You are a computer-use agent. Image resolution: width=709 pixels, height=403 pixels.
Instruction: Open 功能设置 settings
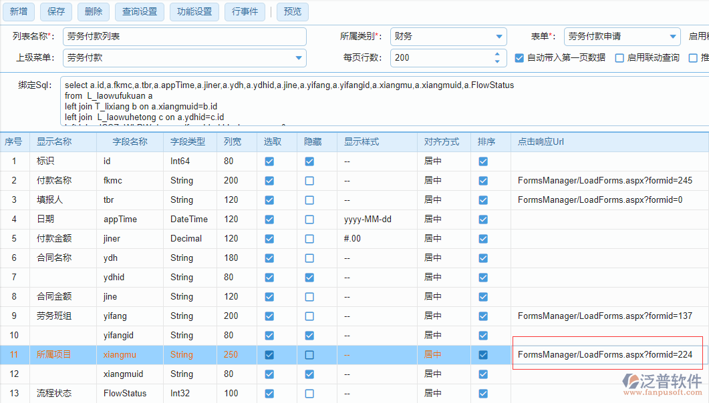pyautogui.click(x=194, y=11)
